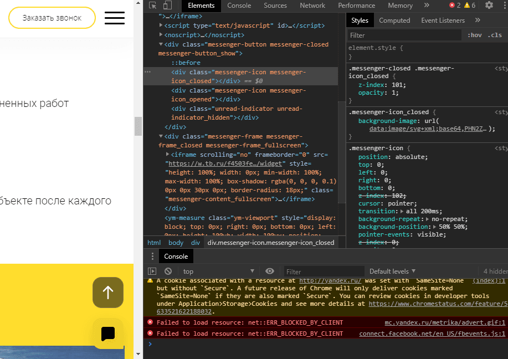This screenshot has height=359, width=508.
Task: Select the messenger-icon_opened div node
Action: click(x=238, y=95)
